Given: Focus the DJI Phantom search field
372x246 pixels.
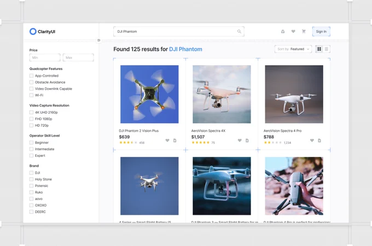Looking at the screenshot, I should pyautogui.click(x=179, y=32).
